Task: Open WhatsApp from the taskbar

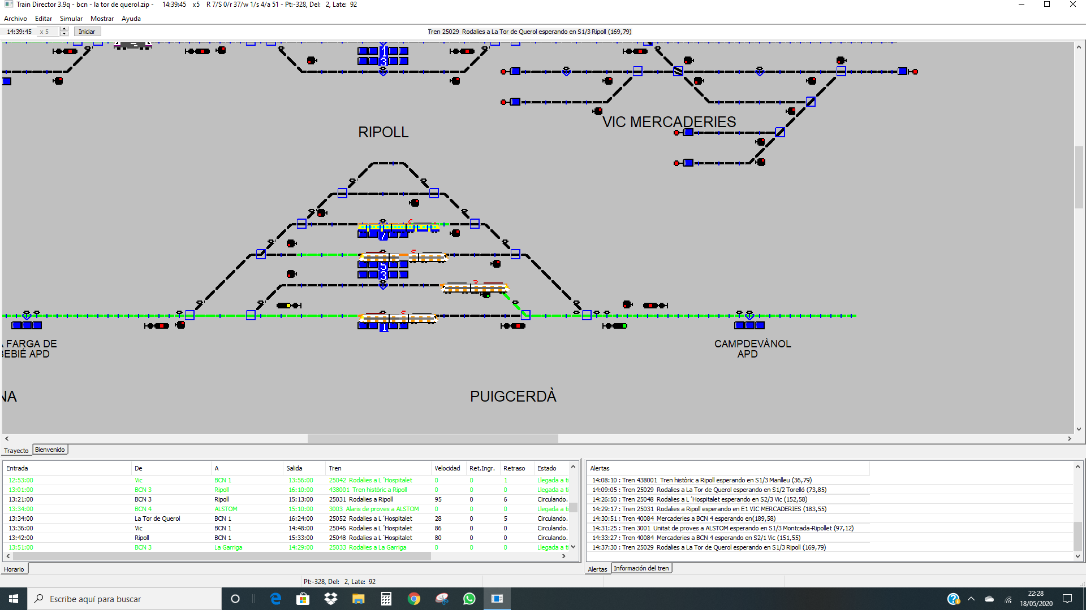Action: [x=469, y=599]
